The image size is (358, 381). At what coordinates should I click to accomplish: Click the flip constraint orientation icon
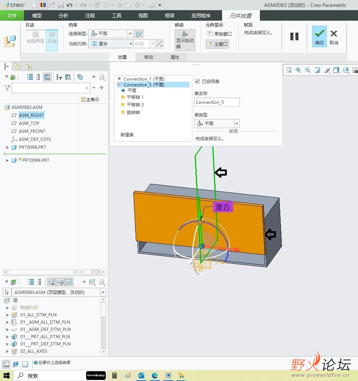click(160, 44)
